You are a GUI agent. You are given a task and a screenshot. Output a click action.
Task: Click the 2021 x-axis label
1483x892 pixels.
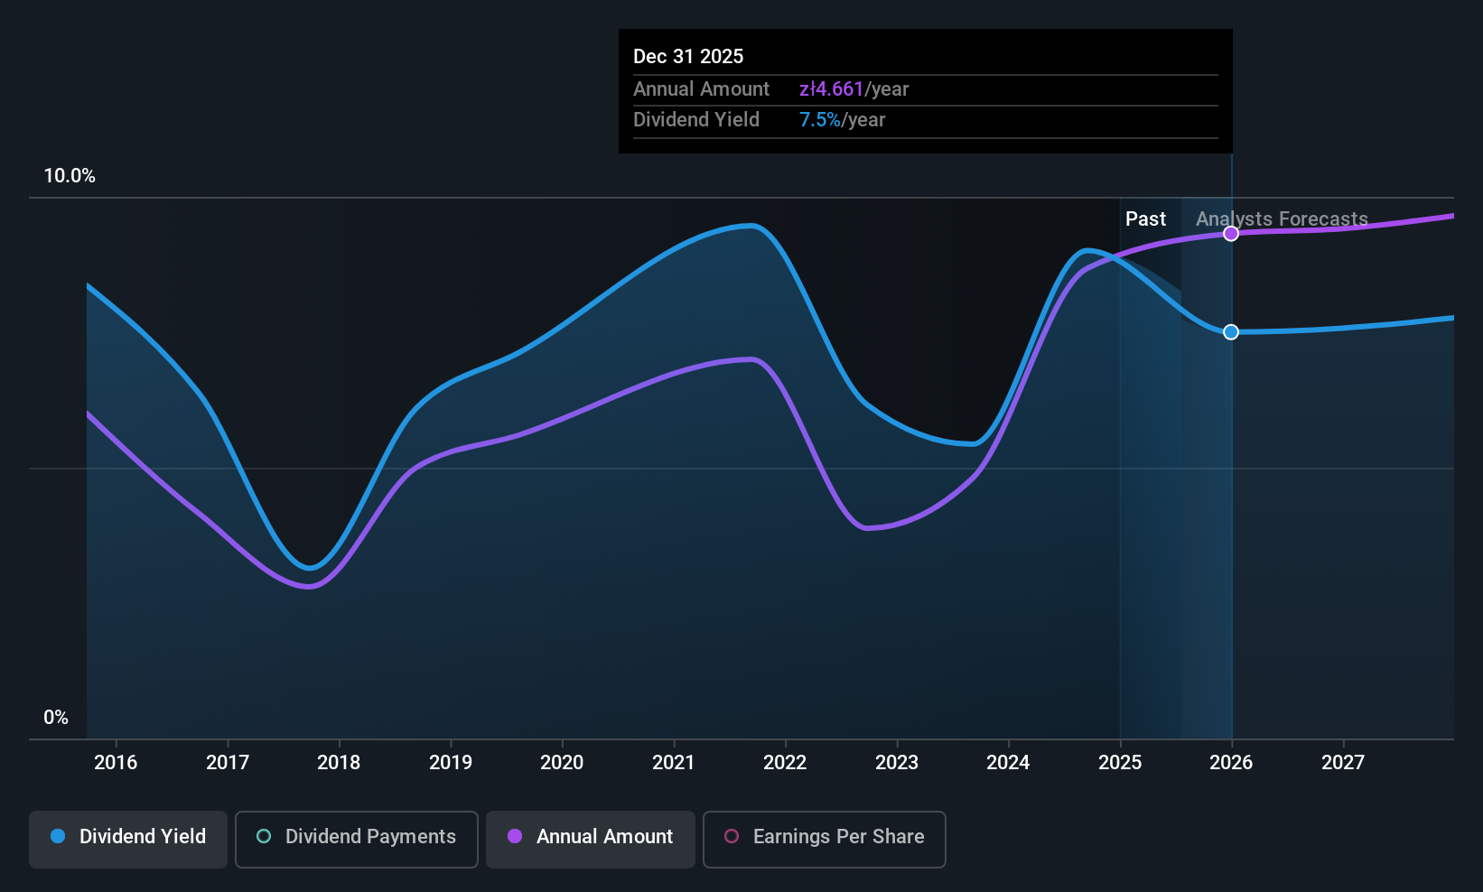click(674, 763)
